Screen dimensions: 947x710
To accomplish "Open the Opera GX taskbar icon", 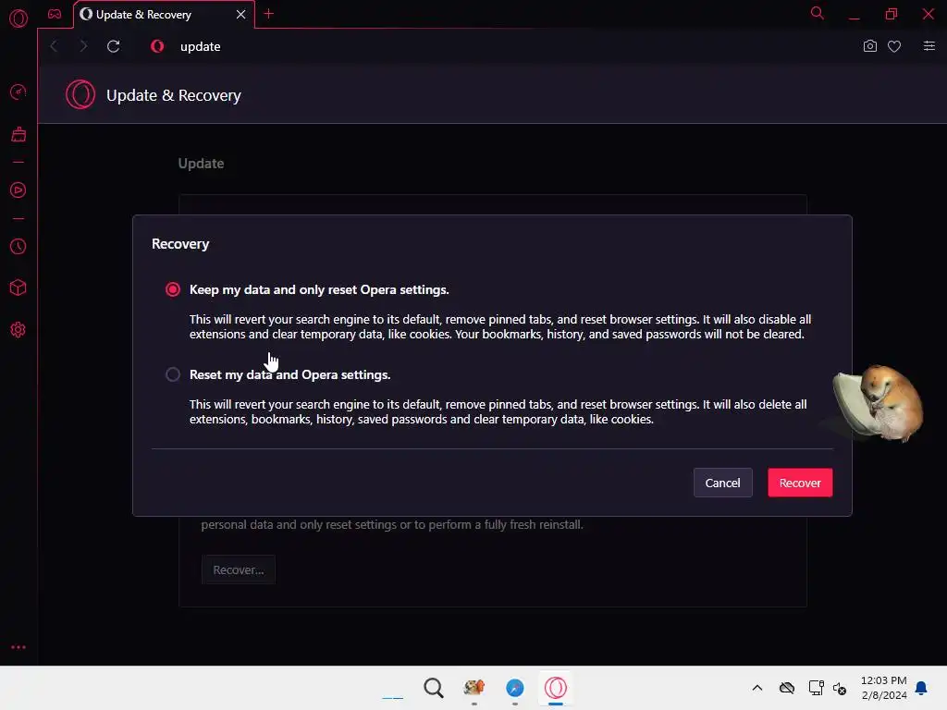I will click(x=556, y=688).
